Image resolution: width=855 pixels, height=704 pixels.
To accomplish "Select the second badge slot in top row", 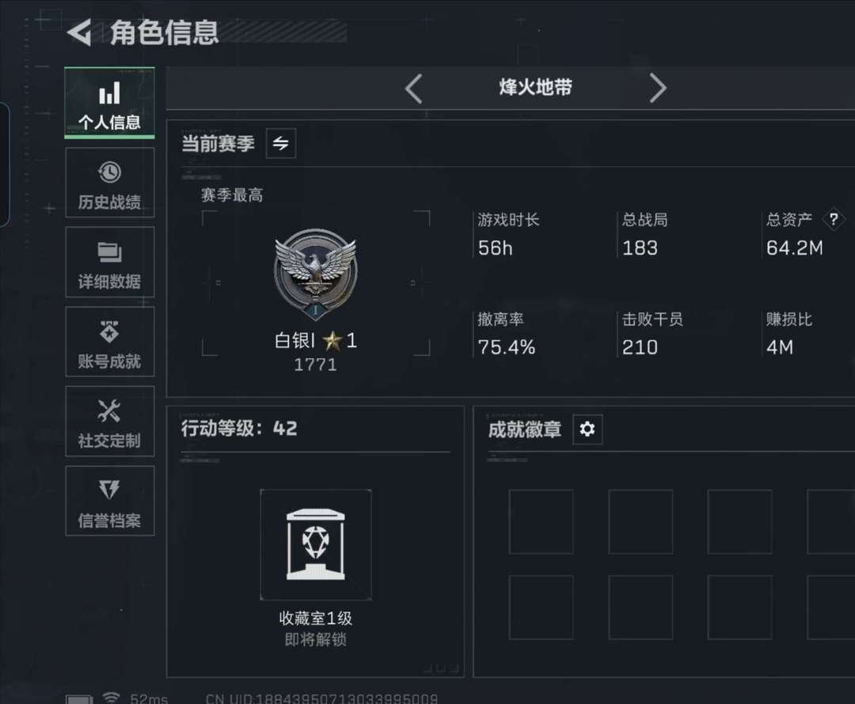I will pyautogui.click(x=640, y=521).
